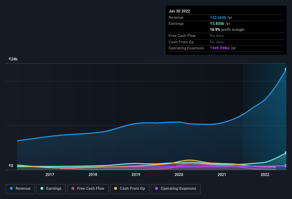The image size is (292, 199).
Task: Click the 2022 x-axis label
Action: click(265, 174)
